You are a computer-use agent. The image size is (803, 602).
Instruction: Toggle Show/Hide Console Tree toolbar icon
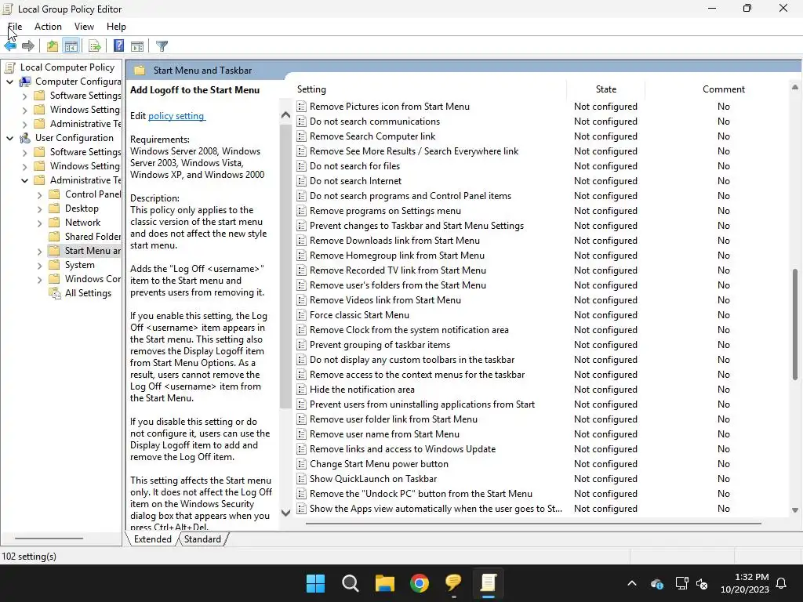(71, 46)
